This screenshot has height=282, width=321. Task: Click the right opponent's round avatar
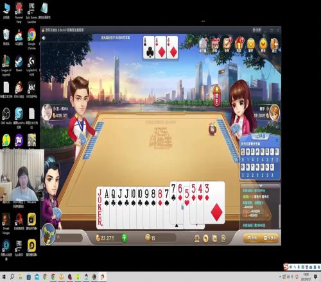click(x=274, y=112)
